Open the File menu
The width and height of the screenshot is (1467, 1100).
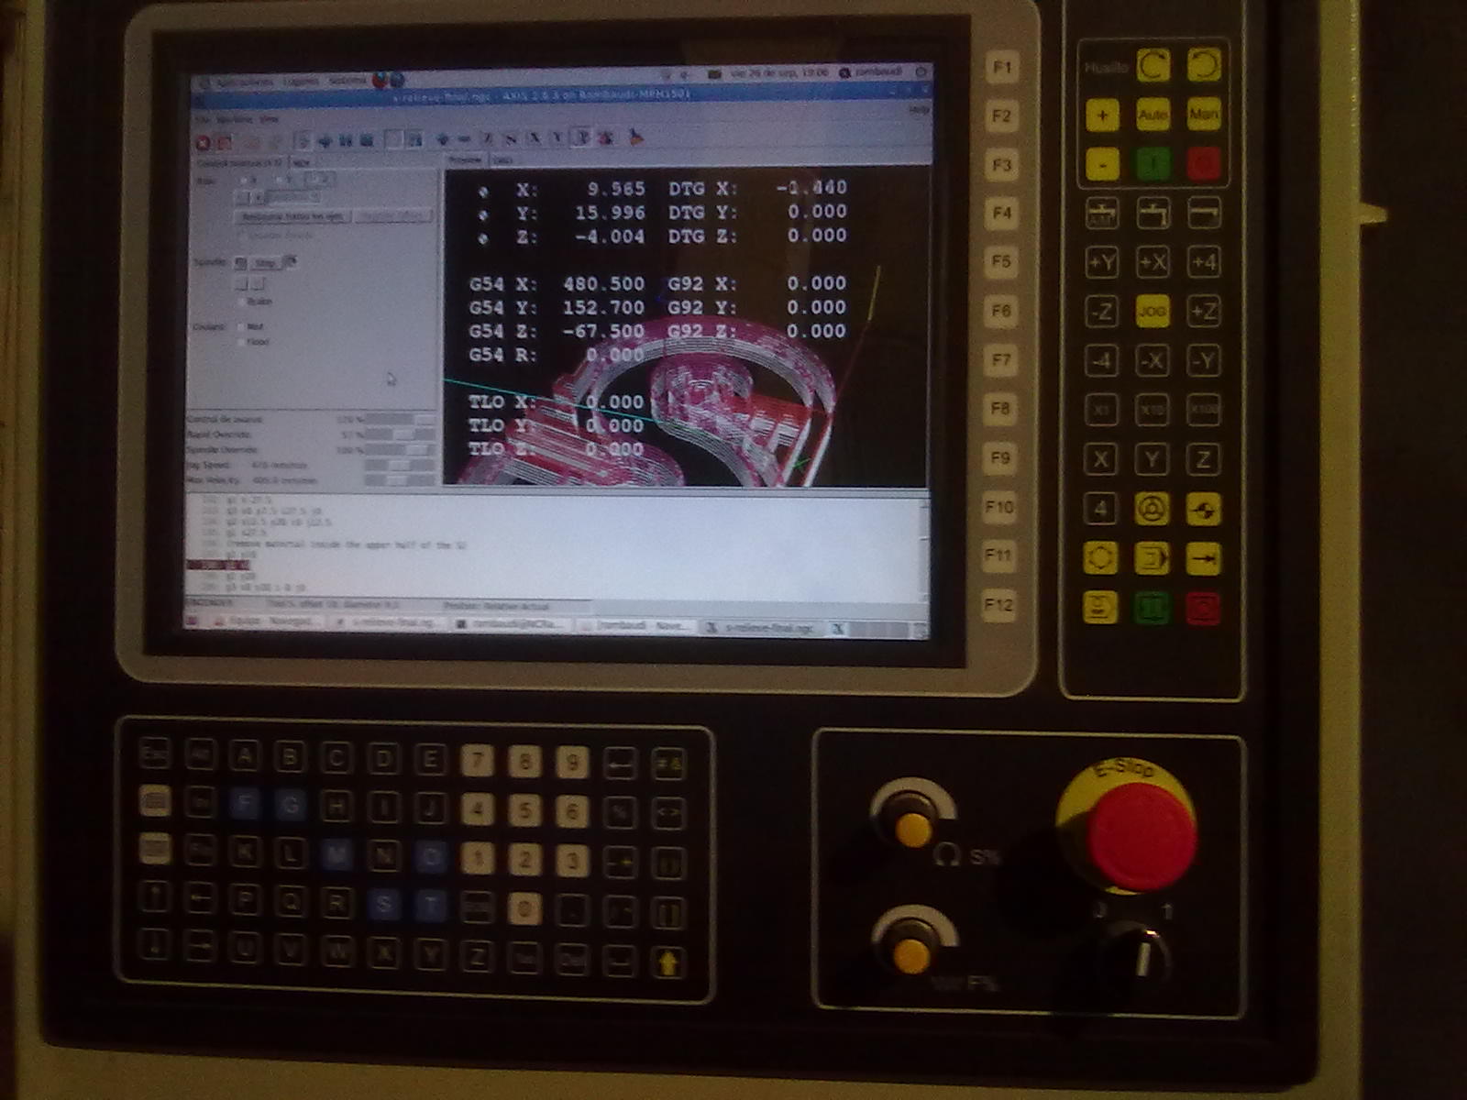(x=203, y=119)
